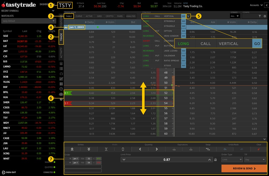Screen dimensions: 269x176
Task: Switch to the CURVE trade mode tab
Action: 79,16
